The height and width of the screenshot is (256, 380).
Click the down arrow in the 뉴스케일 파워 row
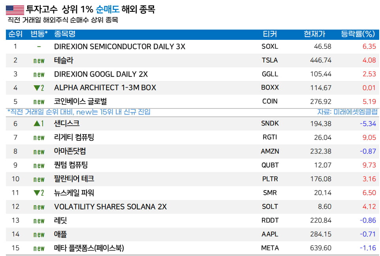[36, 193]
